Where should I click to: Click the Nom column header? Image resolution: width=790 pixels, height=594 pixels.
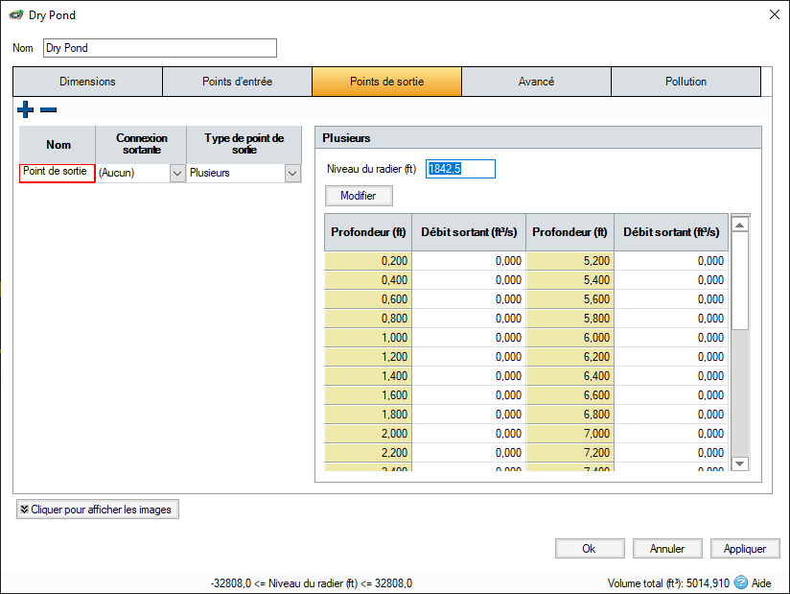pyautogui.click(x=58, y=145)
